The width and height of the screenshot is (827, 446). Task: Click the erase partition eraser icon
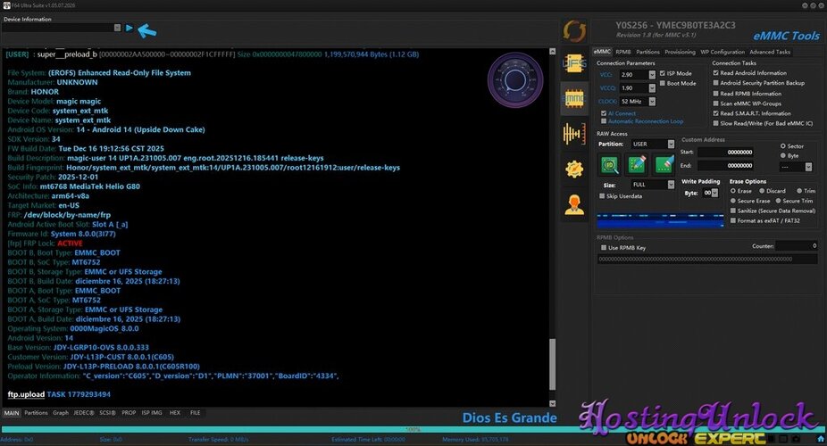point(664,165)
